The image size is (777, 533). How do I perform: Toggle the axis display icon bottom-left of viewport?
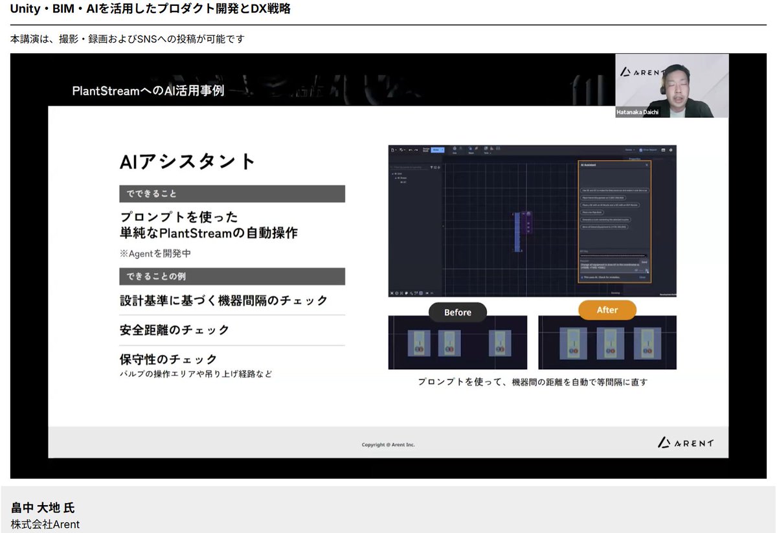[x=392, y=293]
